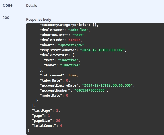
Task: Click the "totalCount" key
Action: [44, 126]
